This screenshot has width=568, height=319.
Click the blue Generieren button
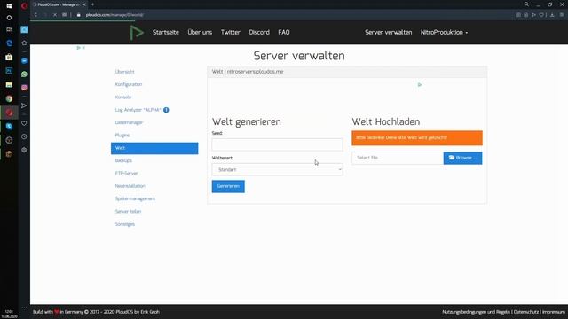tap(228, 186)
